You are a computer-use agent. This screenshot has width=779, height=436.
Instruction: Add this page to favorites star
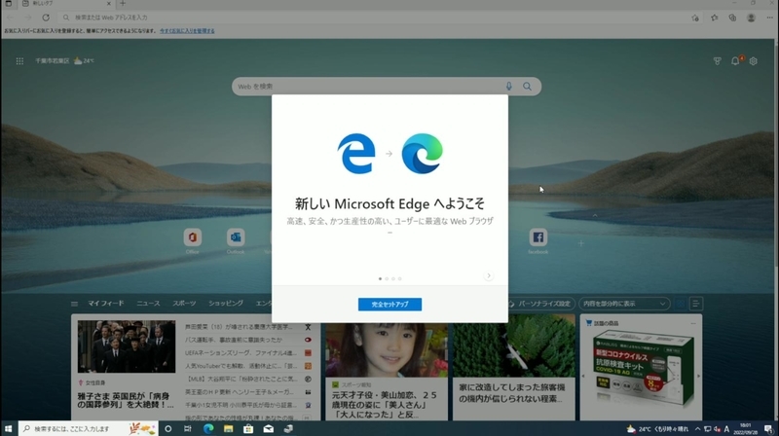pyautogui.click(x=695, y=18)
